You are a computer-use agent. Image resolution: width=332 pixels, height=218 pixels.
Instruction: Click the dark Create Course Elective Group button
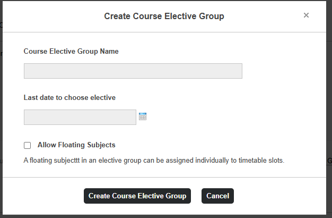pos(137,196)
